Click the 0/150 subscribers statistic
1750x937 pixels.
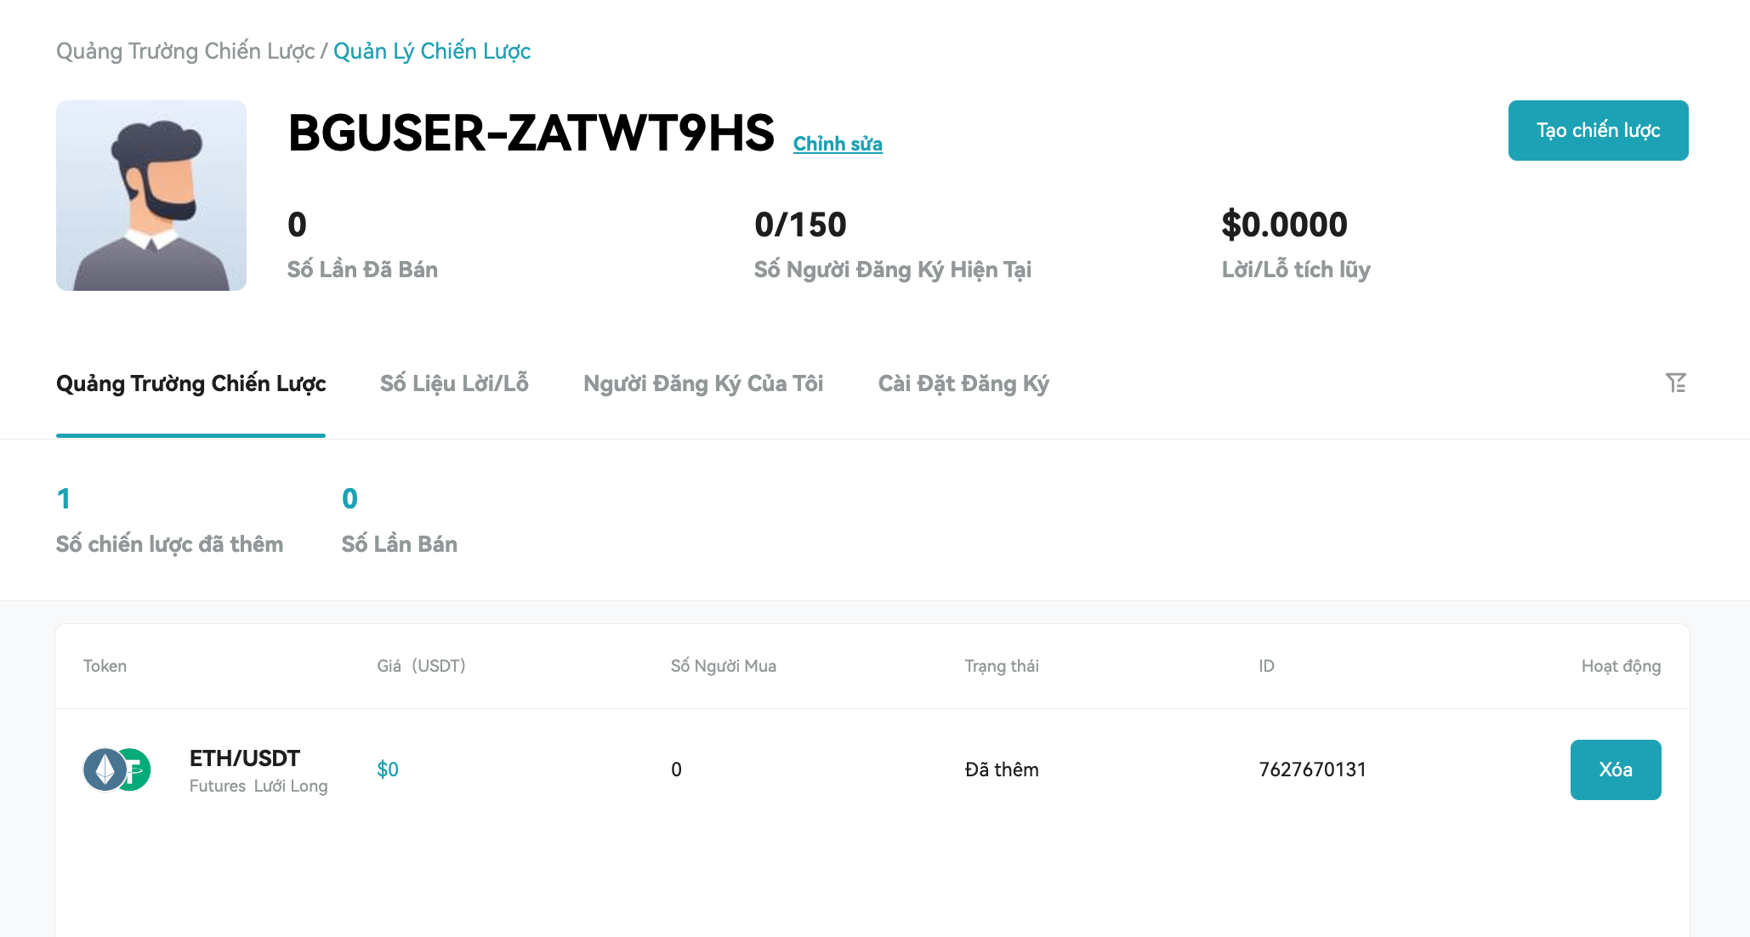pyautogui.click(x=800, y=224)
